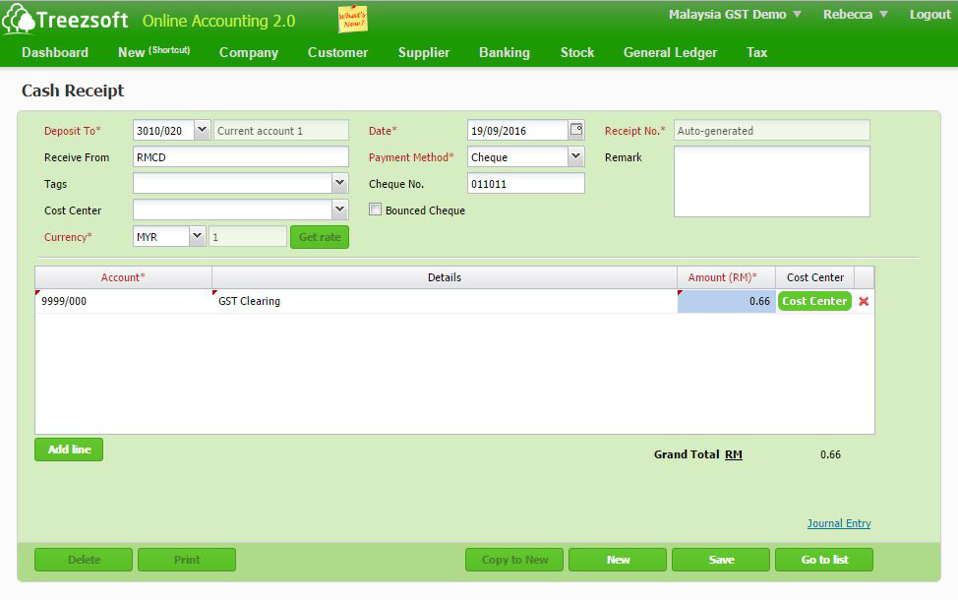The height and width of the screenshot is (600, 958).
Task: Click the Cost Center column header
Action: click(x=815, y=277)
